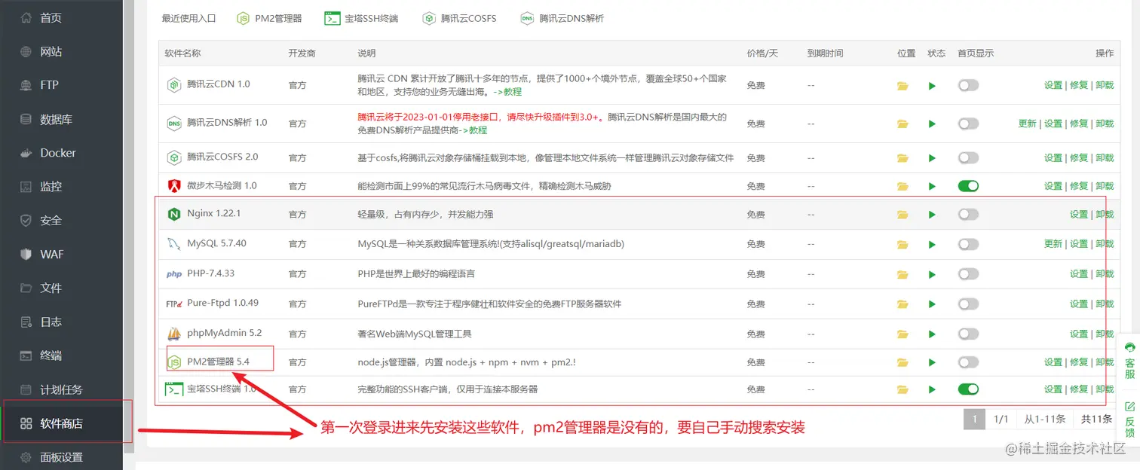
Task: Toggle homepage display for 腾讯云CDN
Action: click(968, 85)
